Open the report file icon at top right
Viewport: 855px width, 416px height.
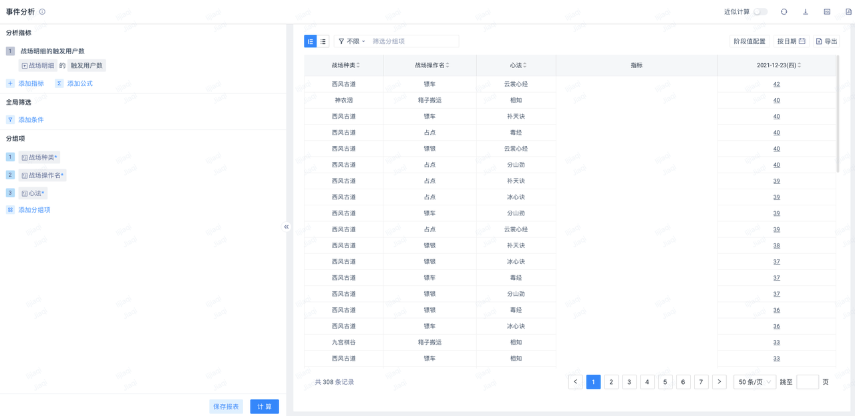(x=848, y=12)
